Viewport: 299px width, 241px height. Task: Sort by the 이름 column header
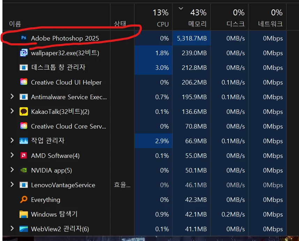point(15,24)
